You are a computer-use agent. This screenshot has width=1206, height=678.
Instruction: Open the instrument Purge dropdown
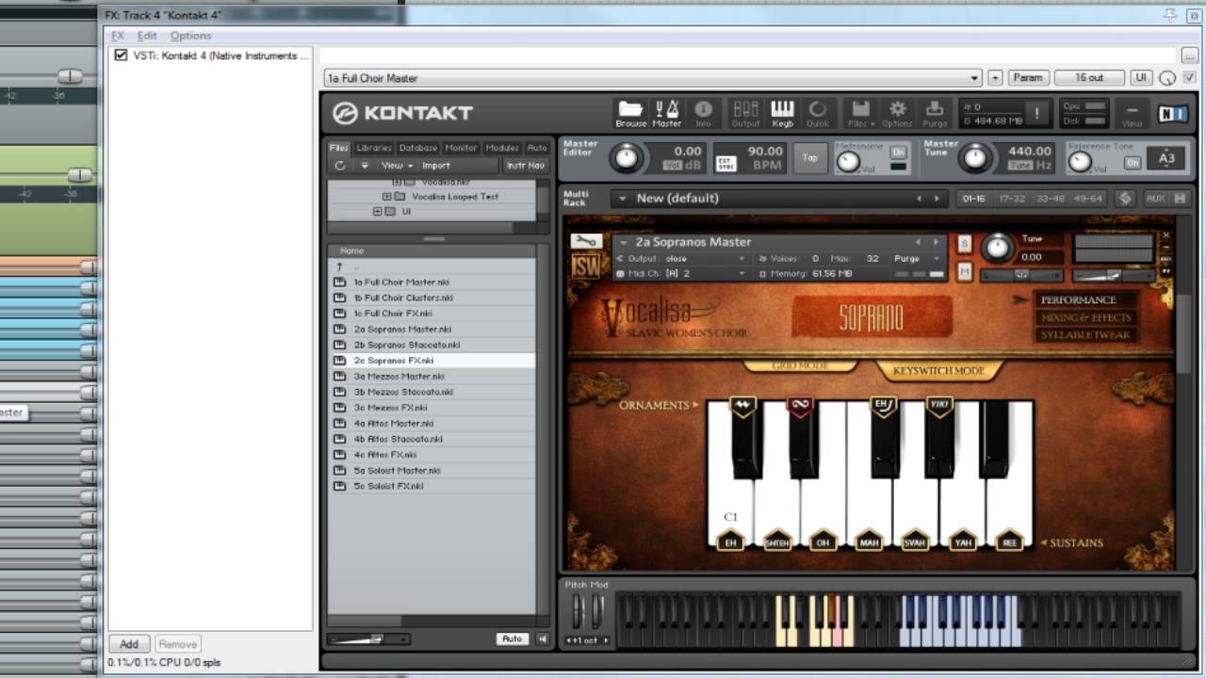pos(917,258)
